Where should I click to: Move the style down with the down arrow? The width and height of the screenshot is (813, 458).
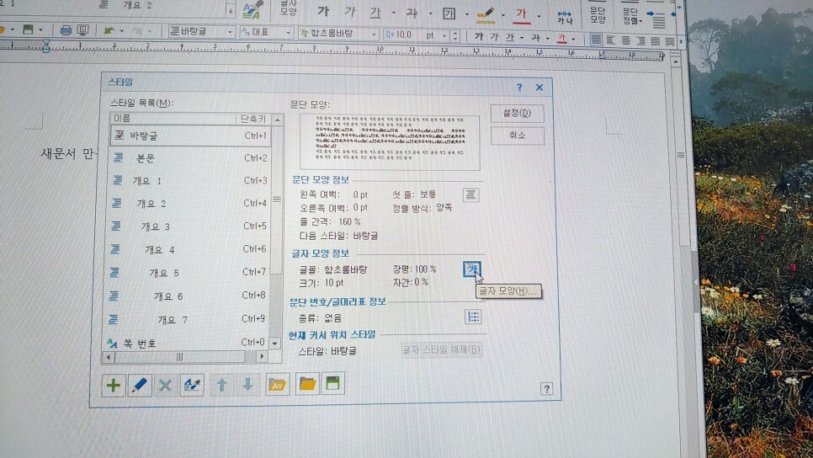(247, 385)
